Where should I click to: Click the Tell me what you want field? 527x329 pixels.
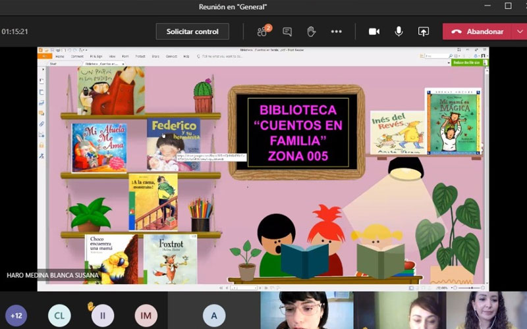(220, 57)
